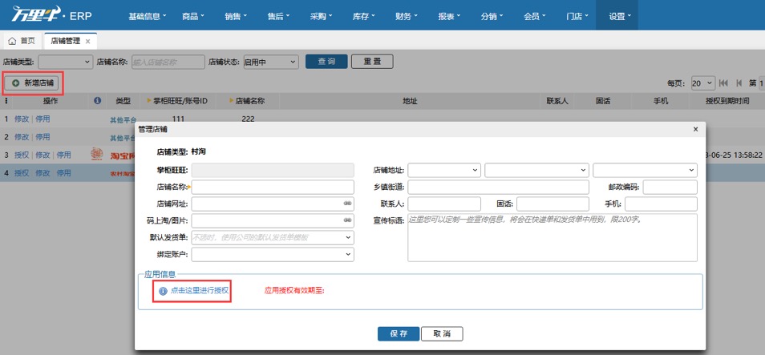The width and height of the screenshot is (765, 355).
Task: Open the 财务 menu
Action: 407,15
